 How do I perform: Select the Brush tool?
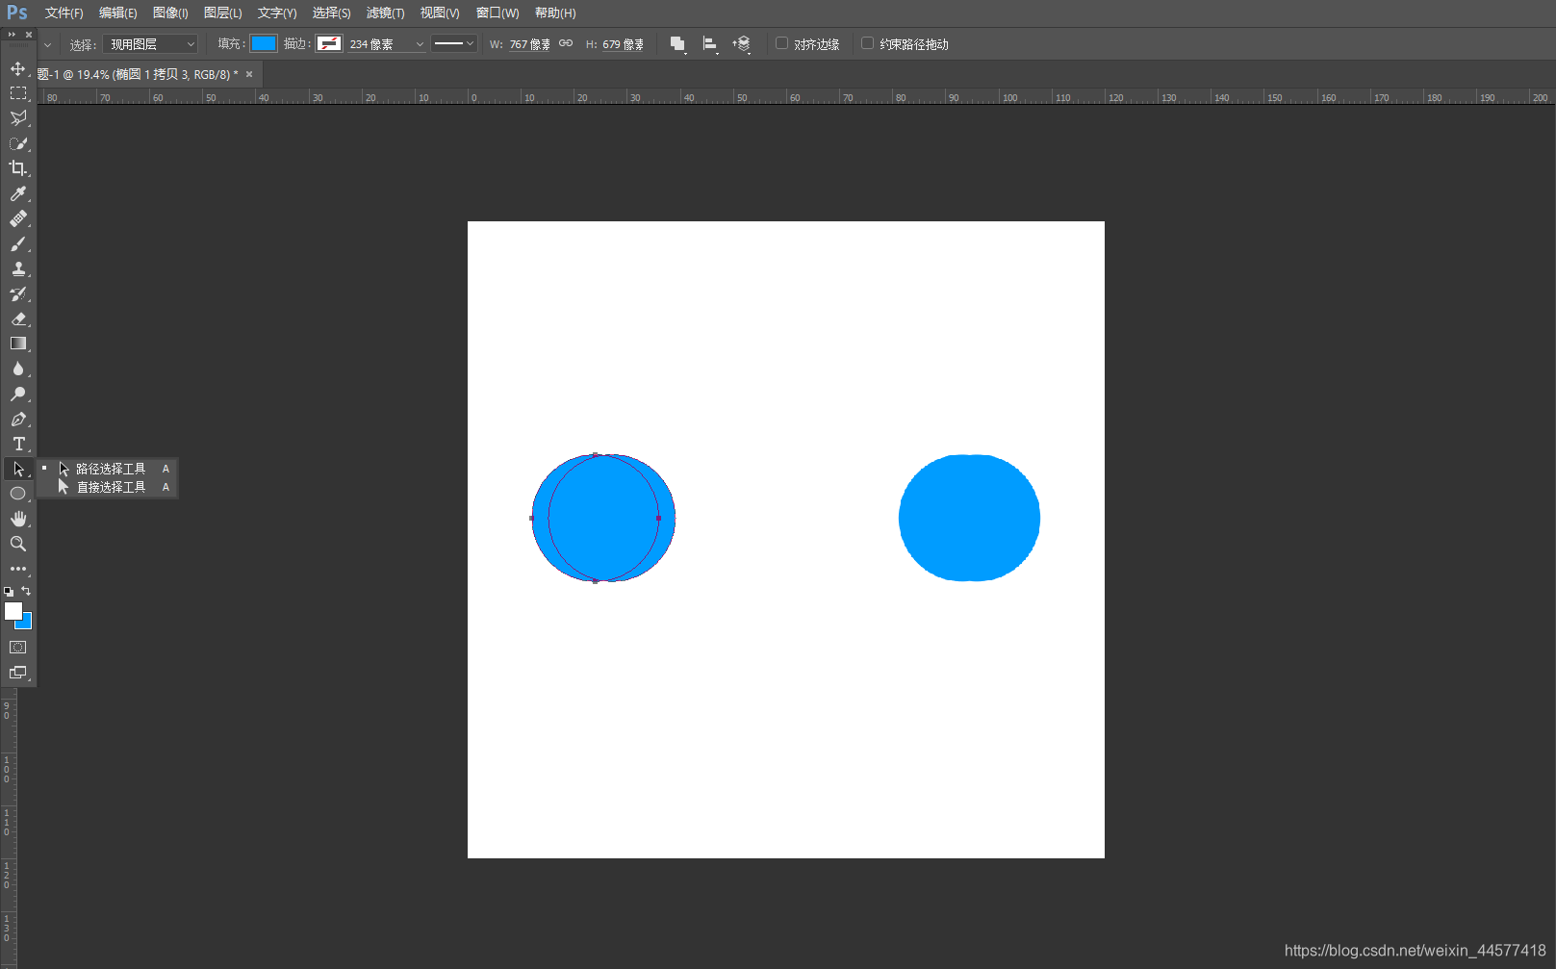[x=17, y=243]
